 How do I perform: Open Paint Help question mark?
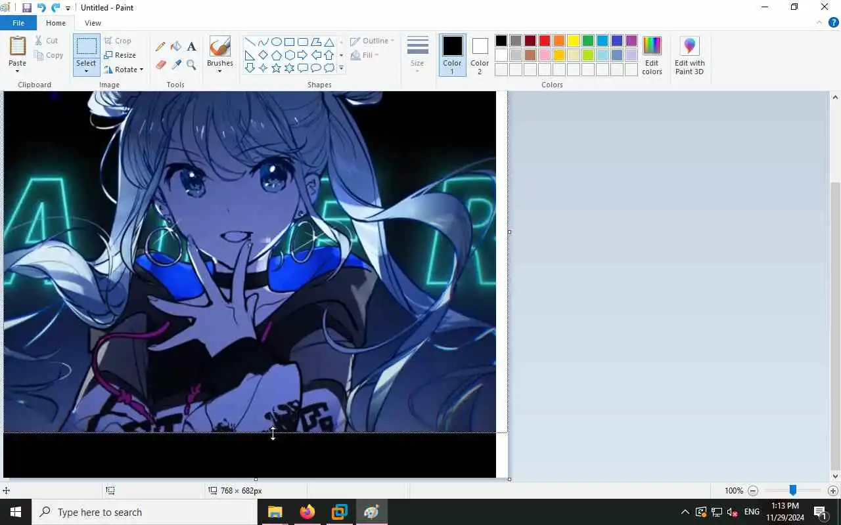pyautogui.click(x=834, y=22)
